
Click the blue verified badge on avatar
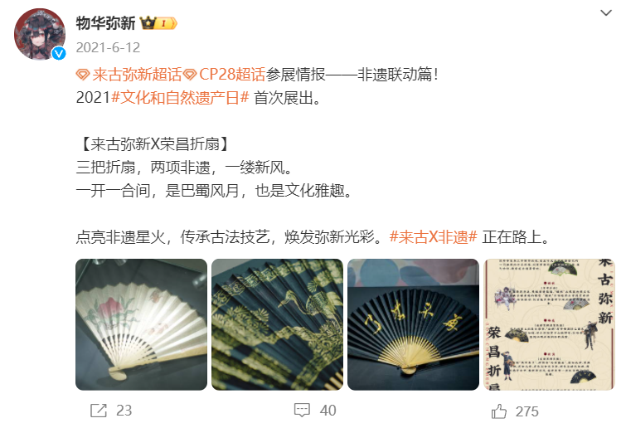pyautogui.click(x=59, y=53)
